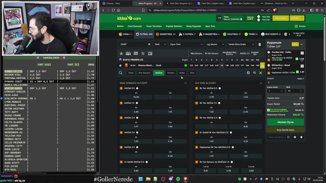The height and width of the screenshot is (183, 326).
Task: Check the Winterthur - Basel coupon box
Action: tap(302, 66)
